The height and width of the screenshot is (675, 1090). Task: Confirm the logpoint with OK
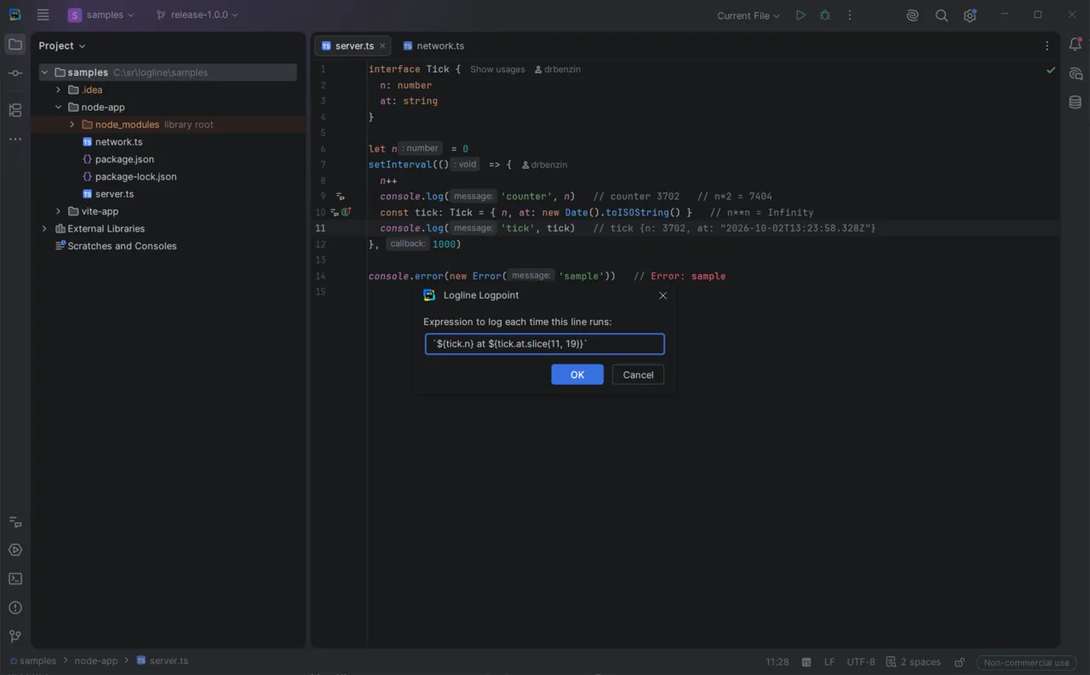(x=577, y=375)
